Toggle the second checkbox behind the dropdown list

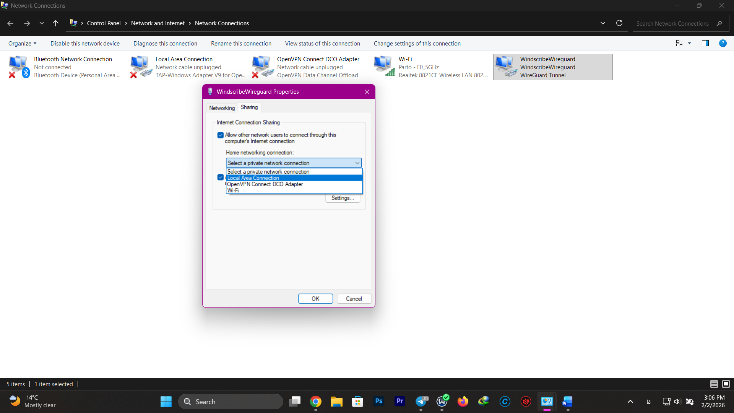point(221,177)
